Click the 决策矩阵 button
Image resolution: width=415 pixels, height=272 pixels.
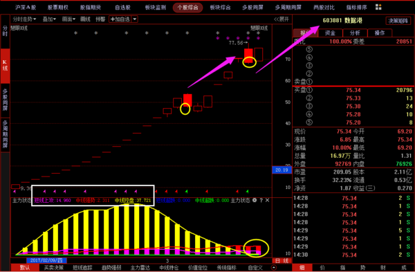pyautogui.click(x=398, y=21)
